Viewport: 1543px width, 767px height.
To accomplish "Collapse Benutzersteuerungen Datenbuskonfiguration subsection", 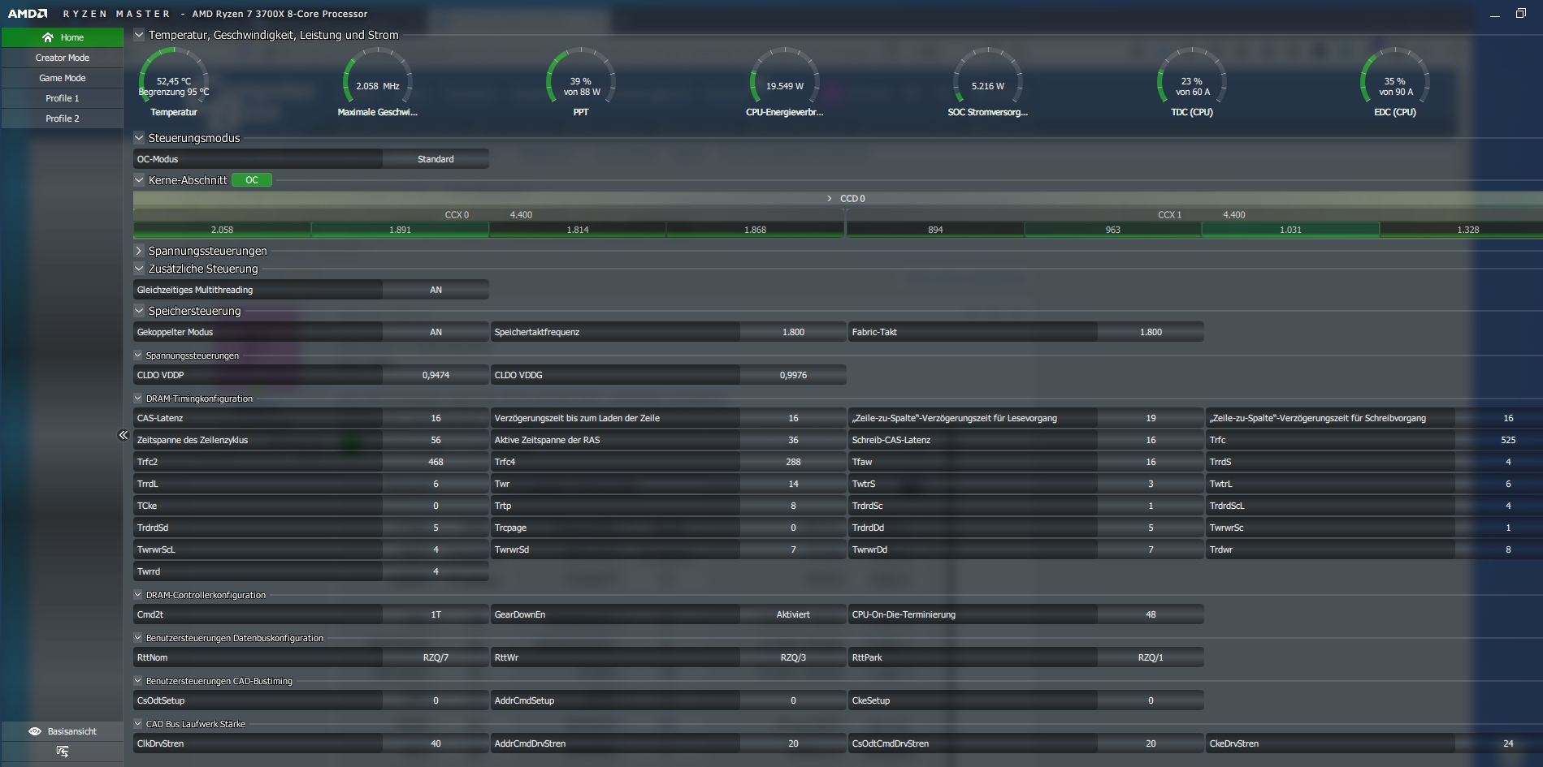I will [138, 638].
